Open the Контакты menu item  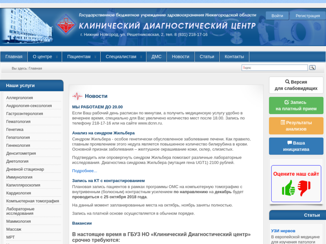coord(234,57)
